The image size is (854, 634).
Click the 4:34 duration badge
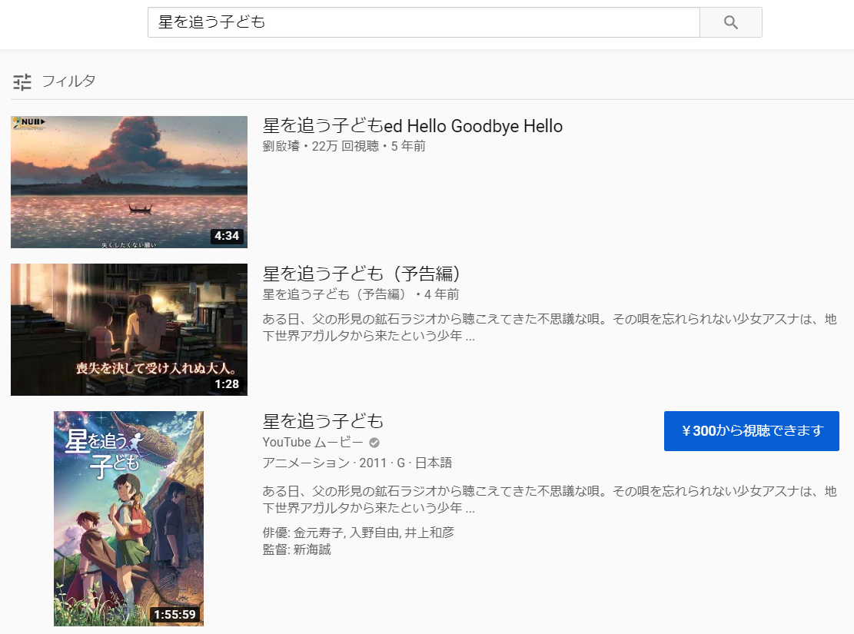coord(227,236)
